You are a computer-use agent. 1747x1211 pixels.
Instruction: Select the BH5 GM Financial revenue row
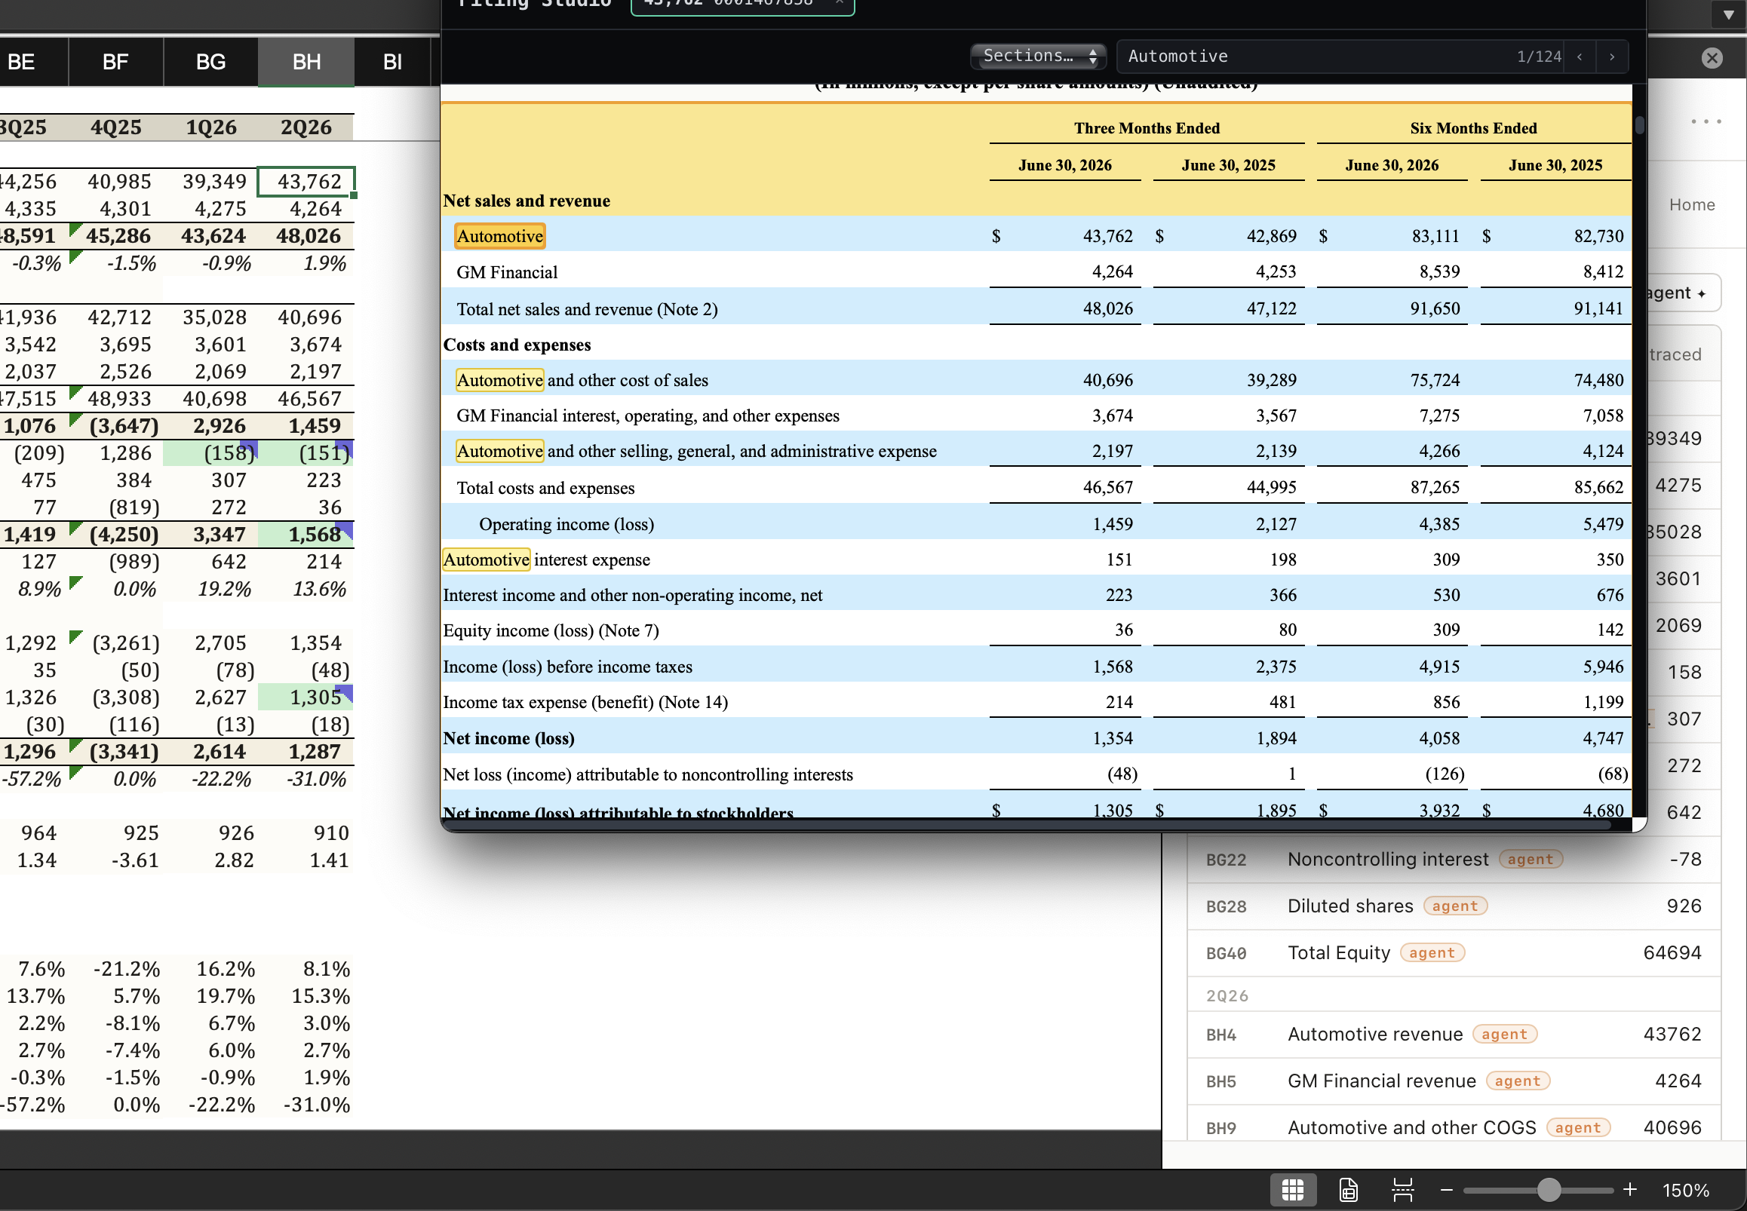(x=1454, y=1081)
